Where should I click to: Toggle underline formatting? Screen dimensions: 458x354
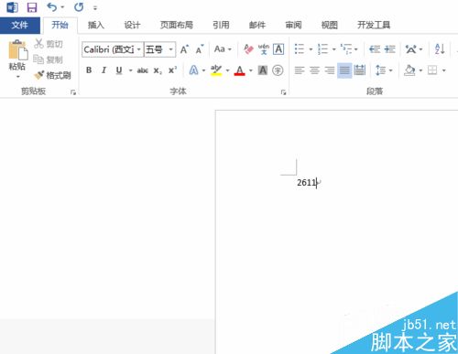pos(119,70)
